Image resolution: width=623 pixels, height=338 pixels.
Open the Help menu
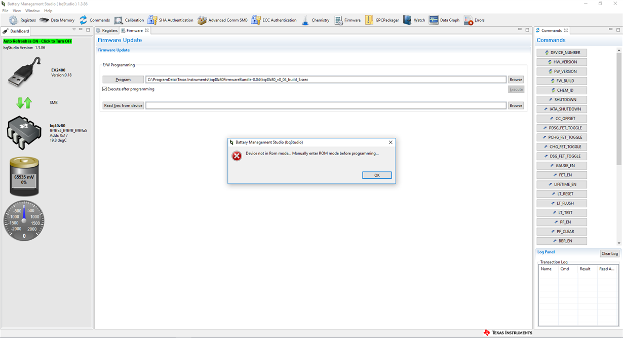point(48,11)
